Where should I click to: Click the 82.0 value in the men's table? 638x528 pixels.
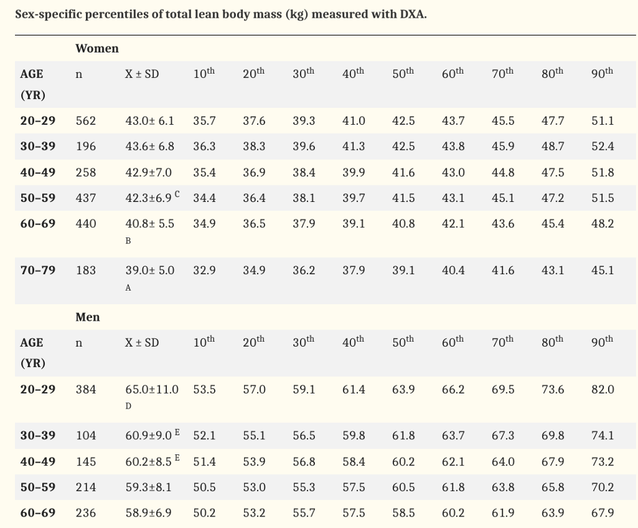tap(603, 390)
